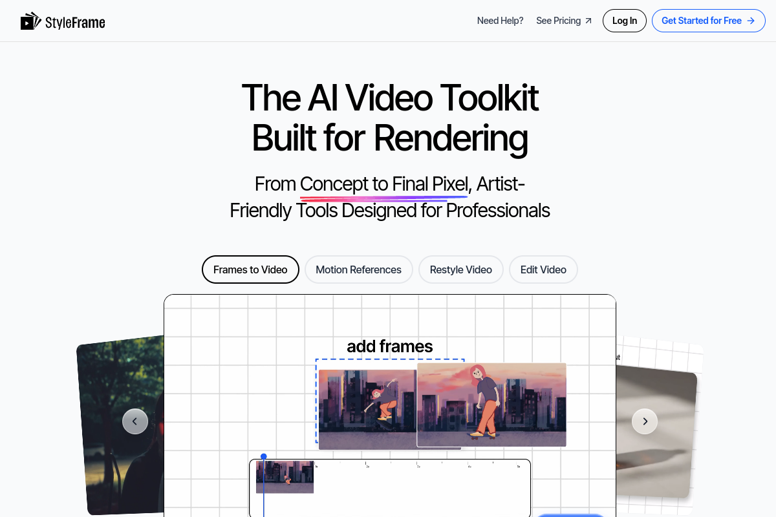Screen dimensions: 776x517
Task: Click the 'add frames' label
Action: click(390, 346)
